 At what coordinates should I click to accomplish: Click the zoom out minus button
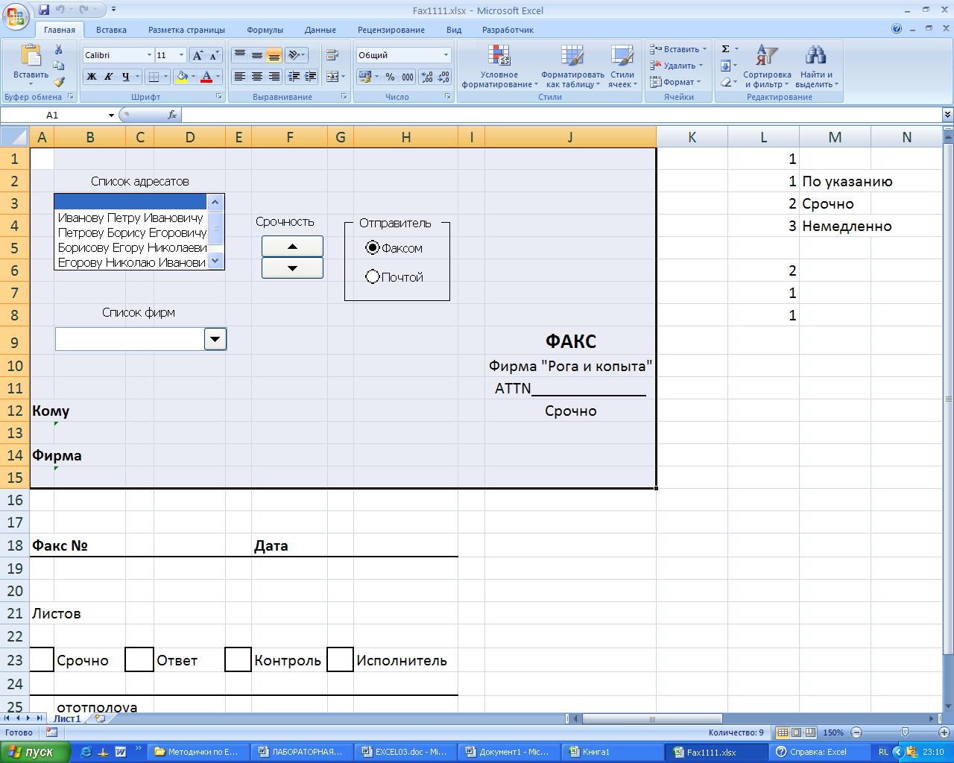click(x=856, y=732)
